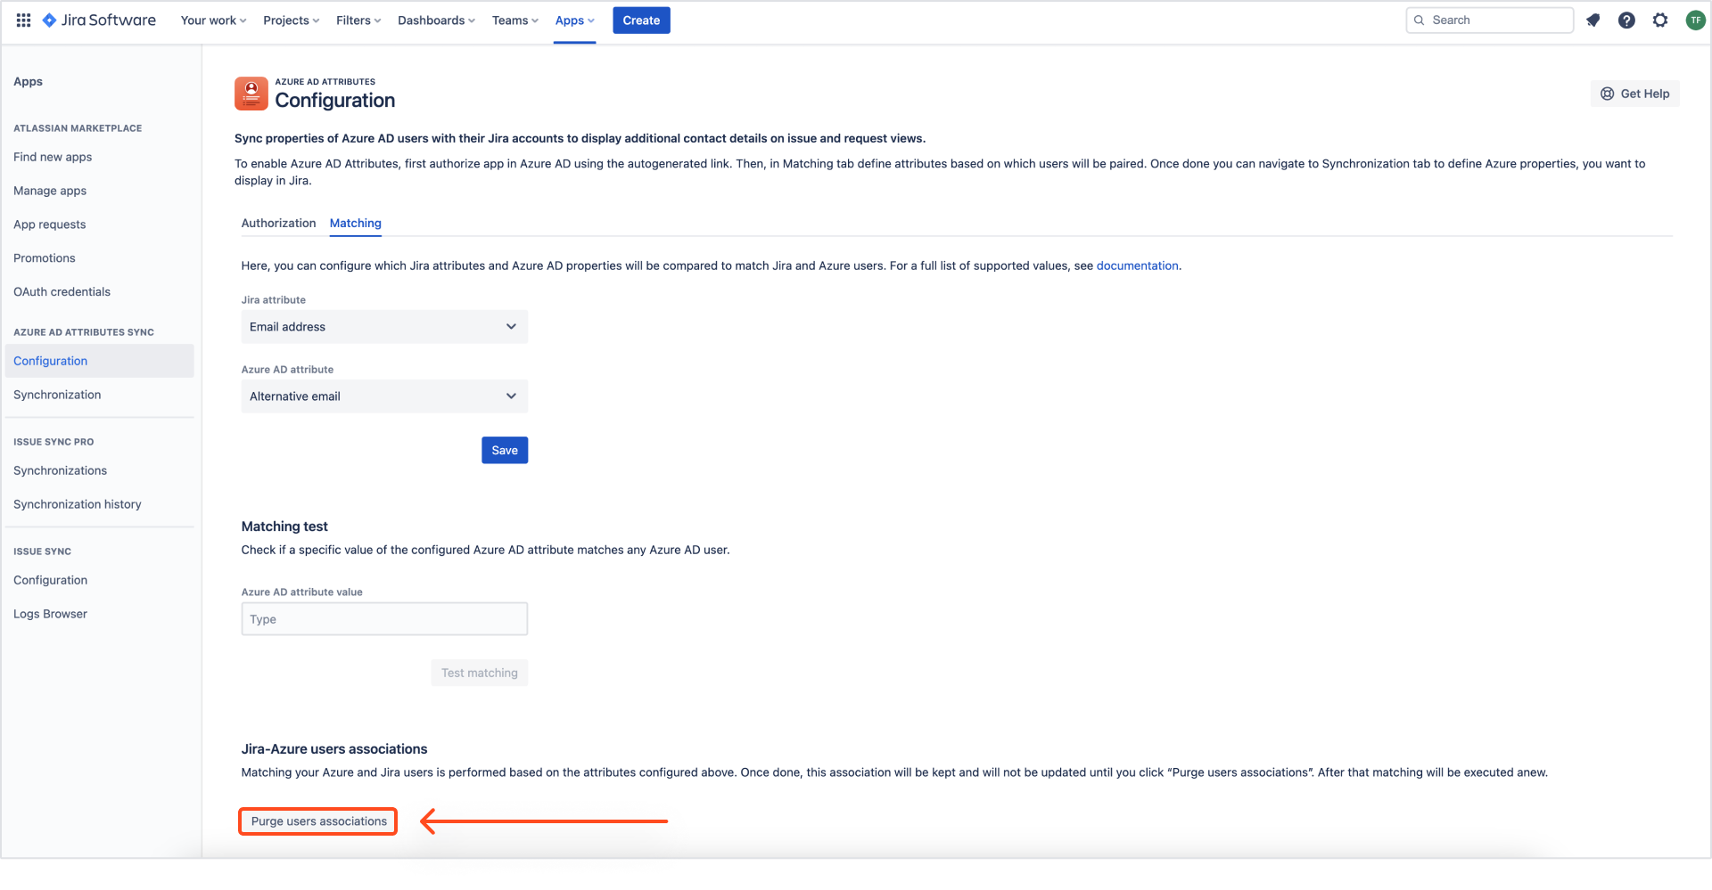The image size is (1712, 890).
Task: Click the Azure AD Attributes app icon
Action: tap(251, 94)
